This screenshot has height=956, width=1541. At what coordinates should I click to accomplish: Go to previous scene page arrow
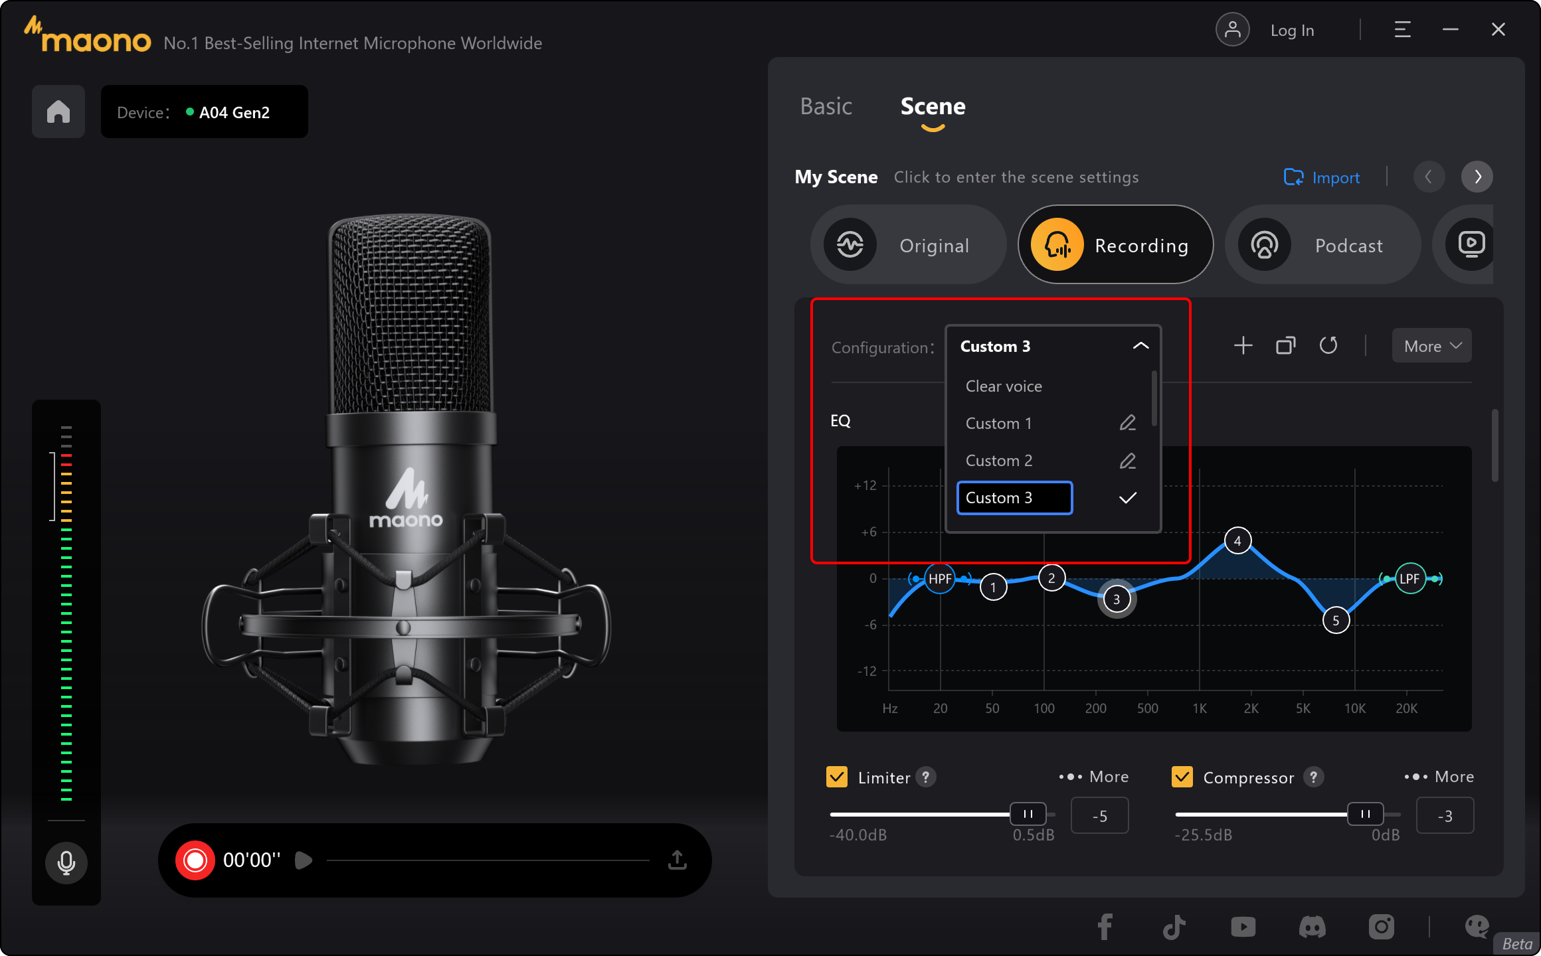(x=1429, y=177)
